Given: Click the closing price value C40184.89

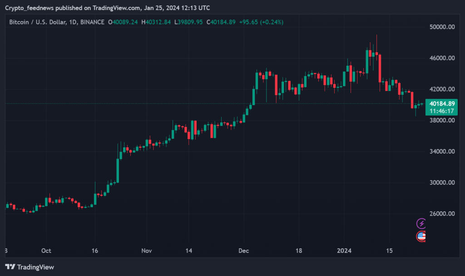Looking at the screenshot, I should (221, 22).
